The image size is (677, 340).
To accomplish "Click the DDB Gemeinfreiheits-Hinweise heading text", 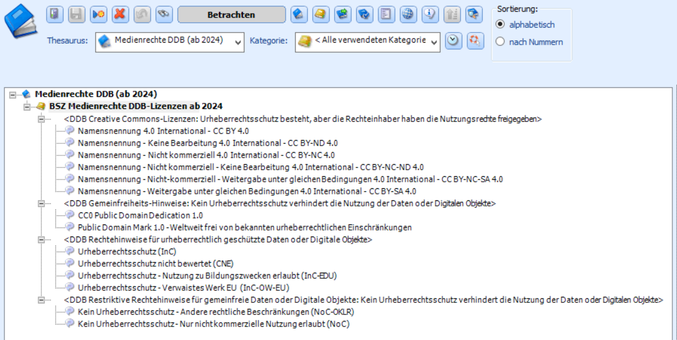I will click(x=280, y=203).
